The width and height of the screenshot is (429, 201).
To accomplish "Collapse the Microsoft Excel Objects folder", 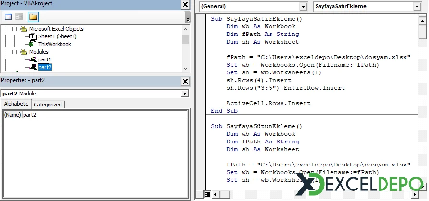I will [15, 29].
